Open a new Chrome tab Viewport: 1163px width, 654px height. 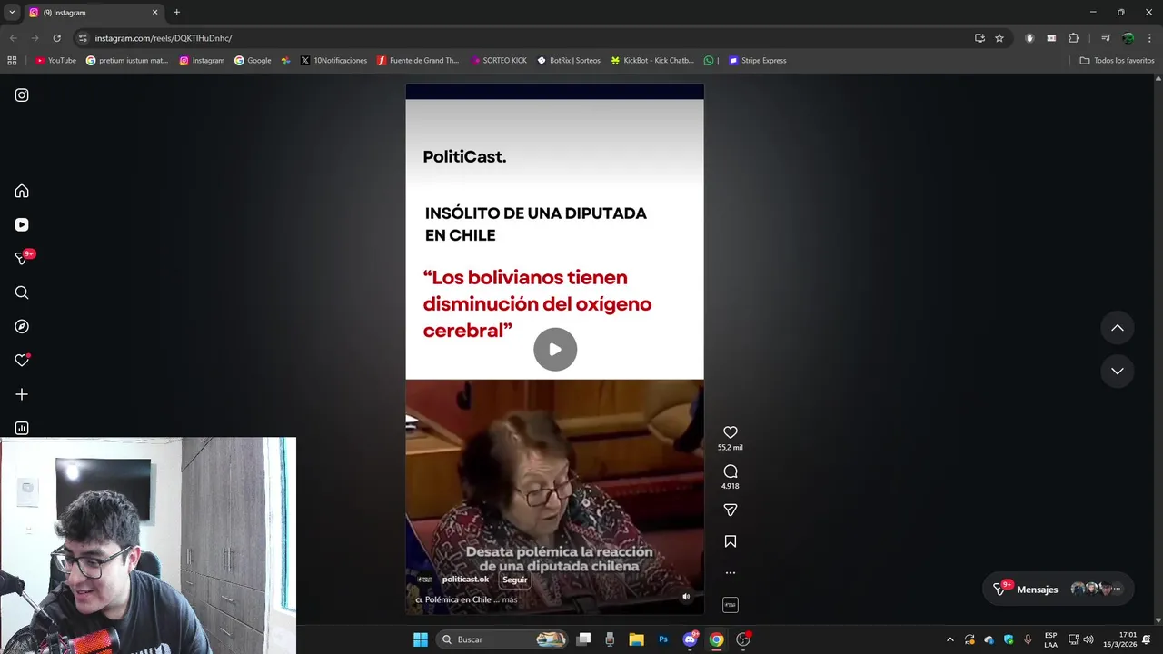click(x=176, y=13)
